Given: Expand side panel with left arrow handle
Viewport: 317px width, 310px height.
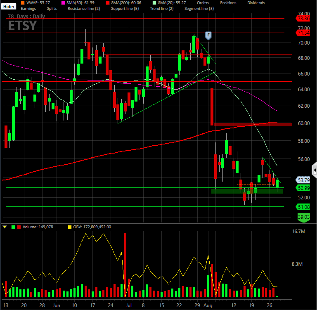Looking at the screenshot, I should [x=315, y=170].
